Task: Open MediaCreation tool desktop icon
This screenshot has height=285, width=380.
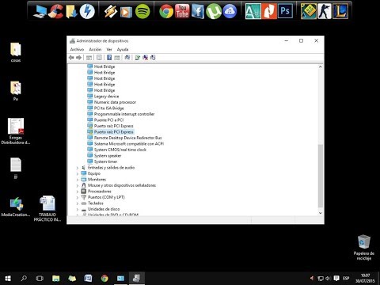Action: pyautogui.click(x=16, y=207)
